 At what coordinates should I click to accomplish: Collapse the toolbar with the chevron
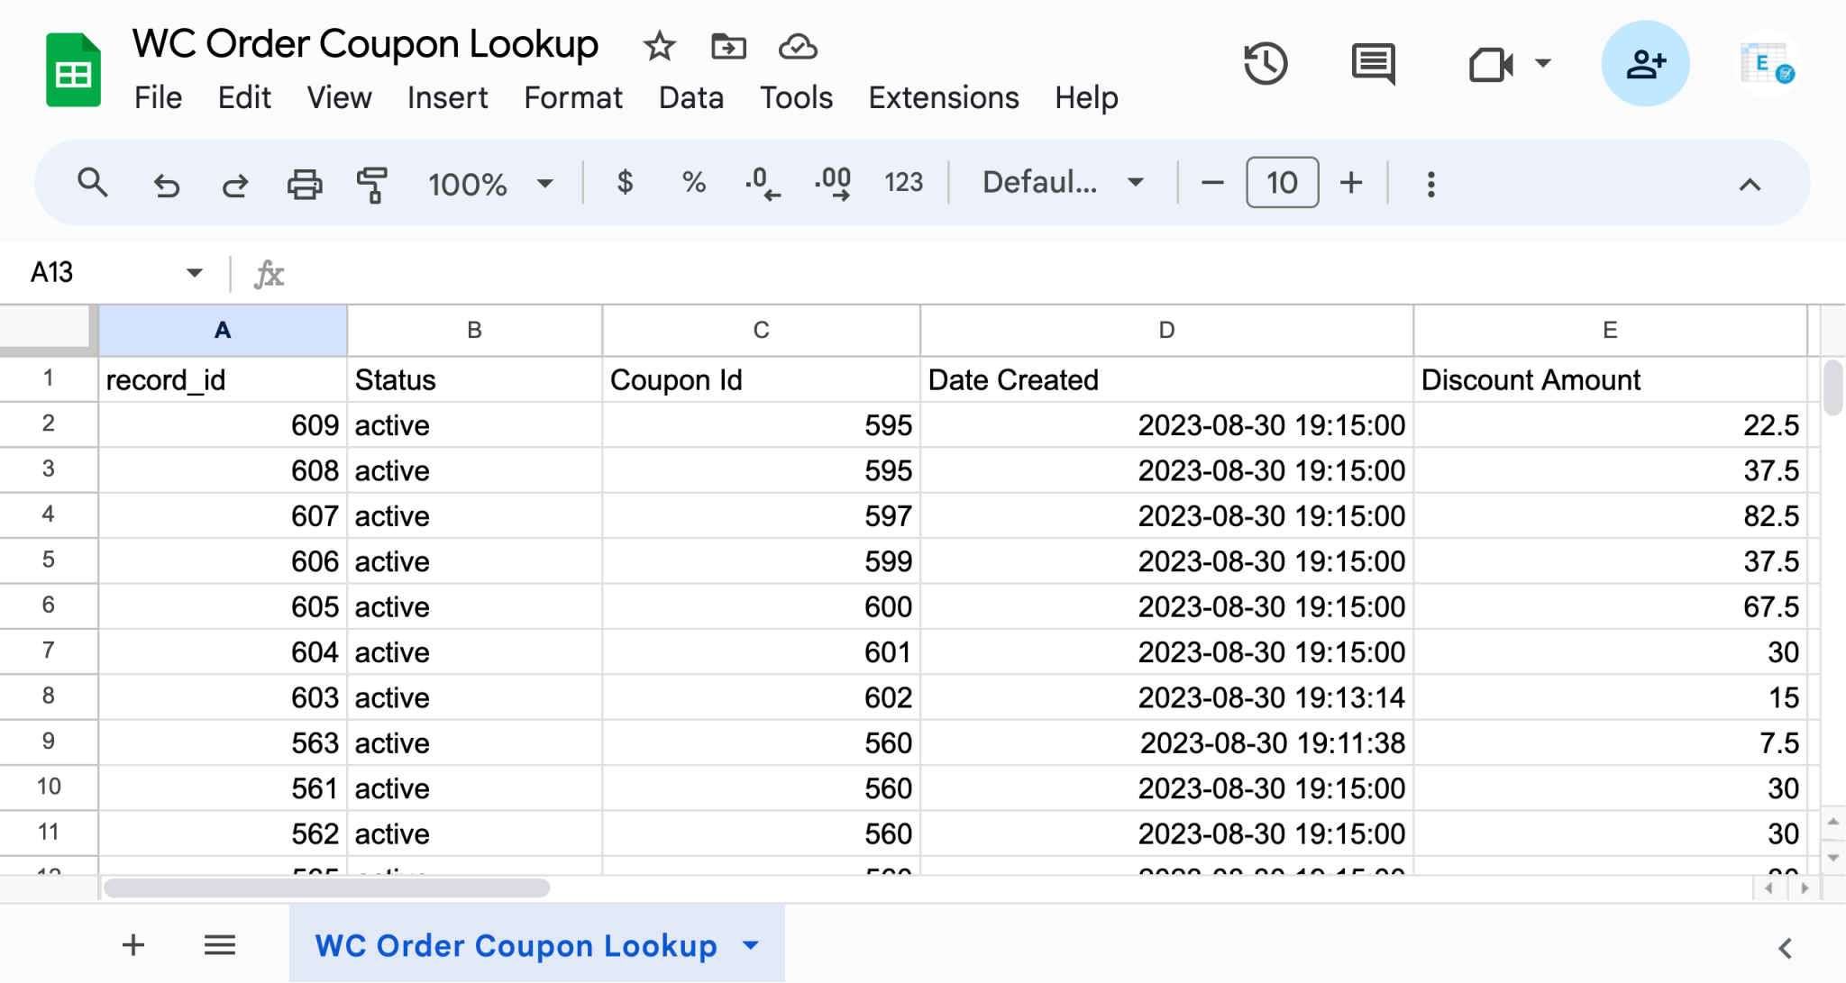point(1749,183)
